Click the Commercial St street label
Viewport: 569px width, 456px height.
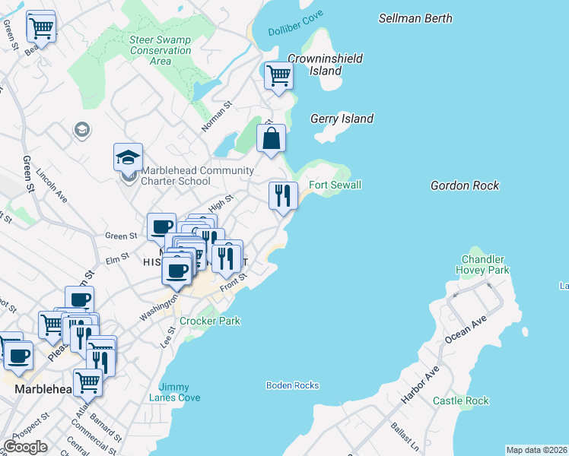tap(94, 437)
